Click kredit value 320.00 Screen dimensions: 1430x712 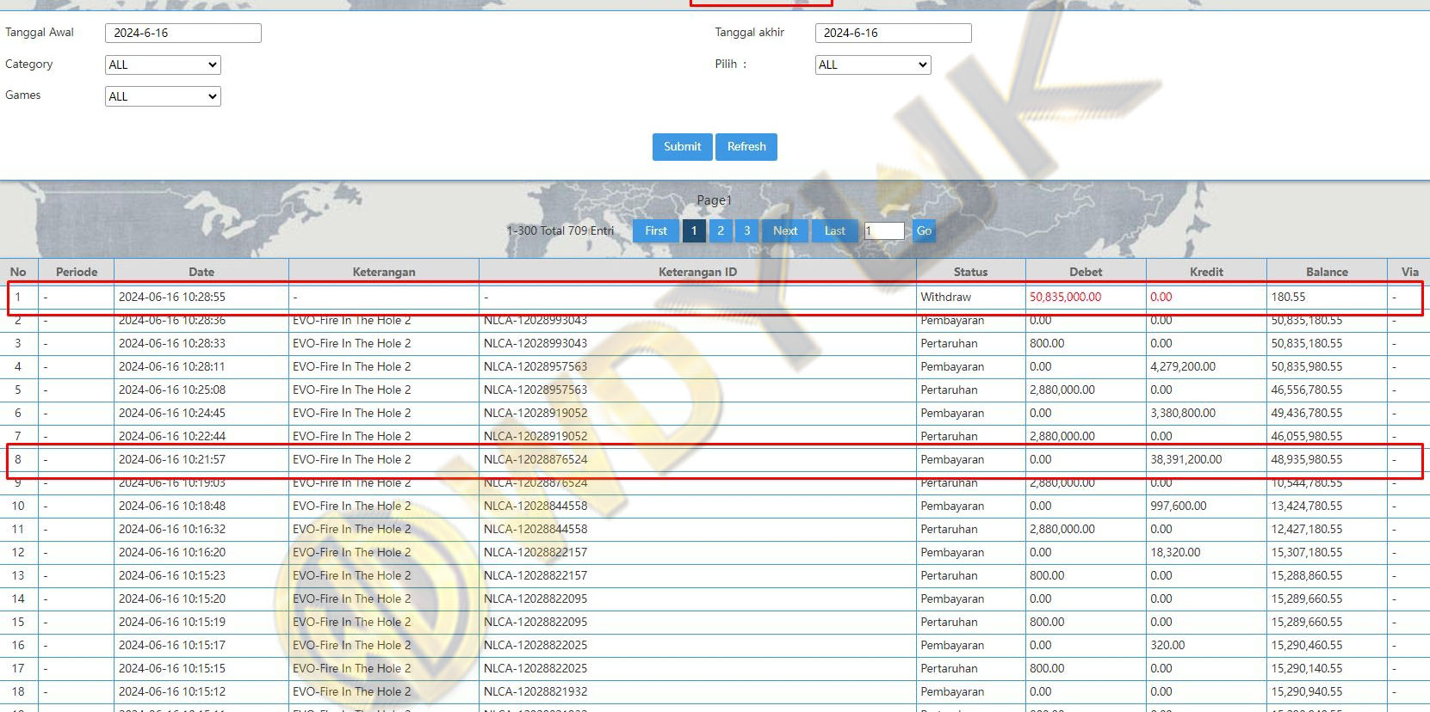click(x=1167, y=645)
